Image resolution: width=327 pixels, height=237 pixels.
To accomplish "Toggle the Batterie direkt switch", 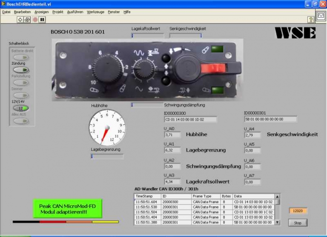I will [20, 57].
